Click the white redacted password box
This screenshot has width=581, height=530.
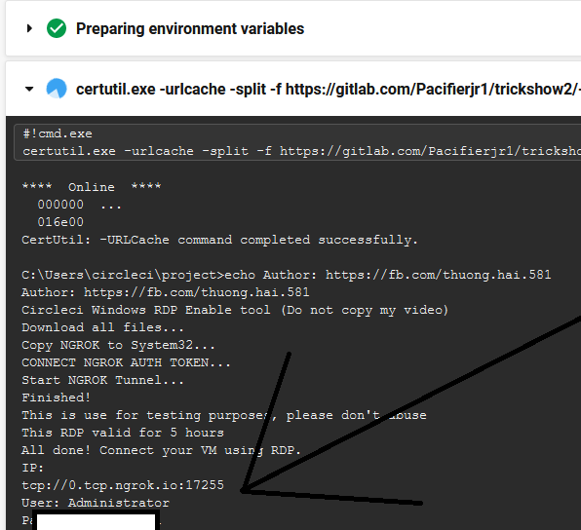[x=96, y=521]
